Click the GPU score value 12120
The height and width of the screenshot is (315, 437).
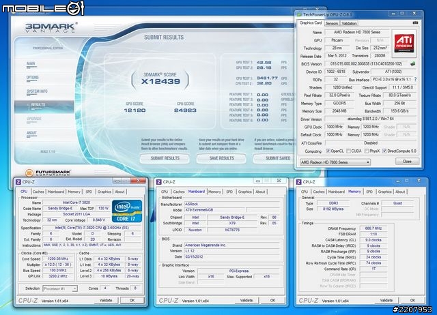[135, 110]
